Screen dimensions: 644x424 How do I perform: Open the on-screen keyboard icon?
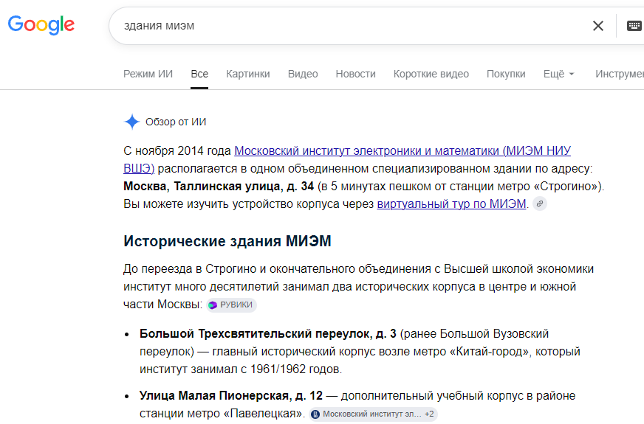point(634,26)
